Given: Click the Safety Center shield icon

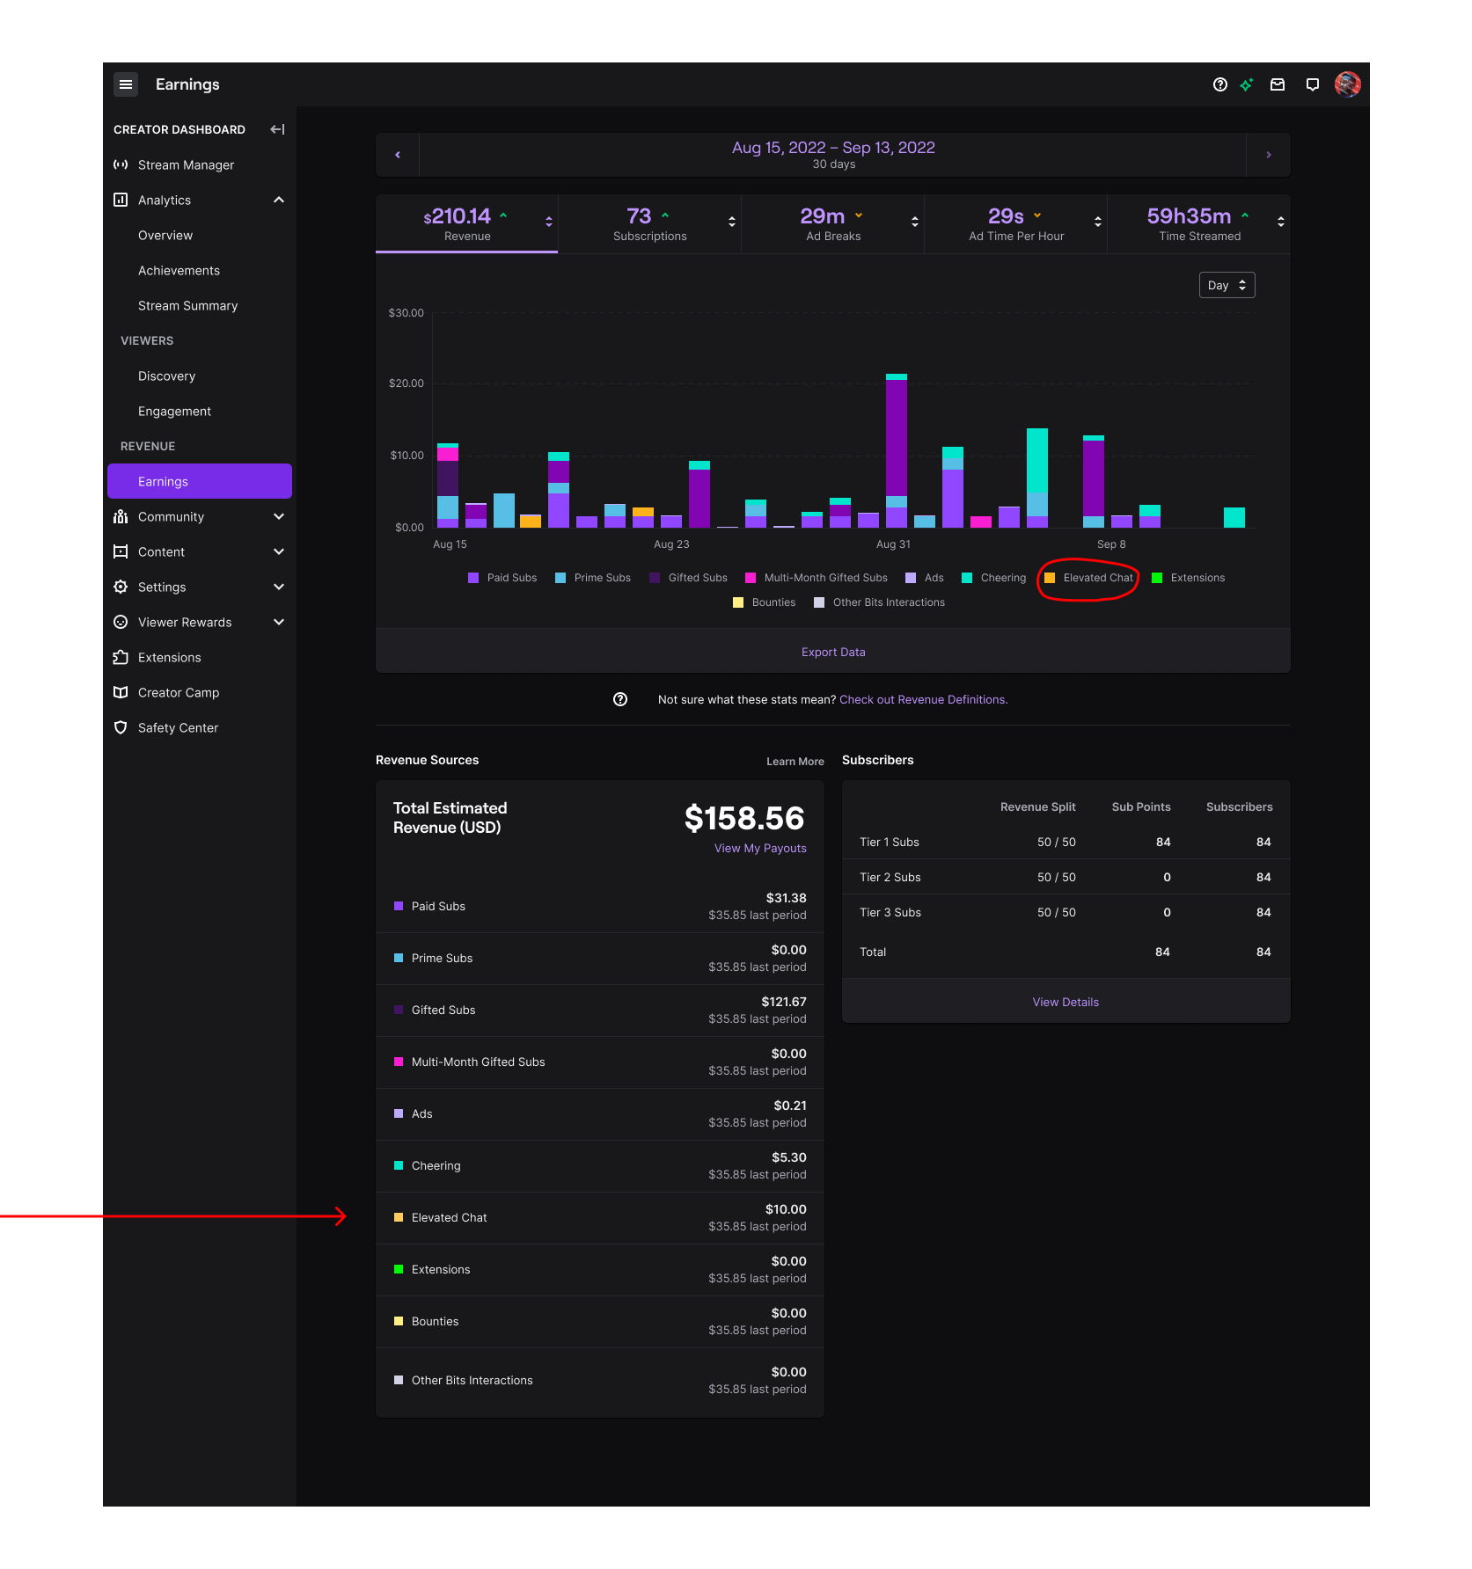Looking at the screenshot, I should click(121, 727).
